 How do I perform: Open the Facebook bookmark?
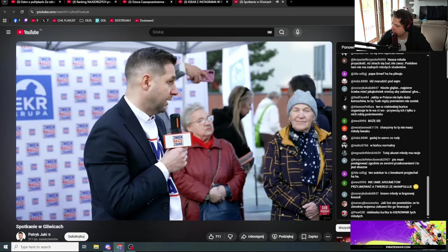point(17,20)
